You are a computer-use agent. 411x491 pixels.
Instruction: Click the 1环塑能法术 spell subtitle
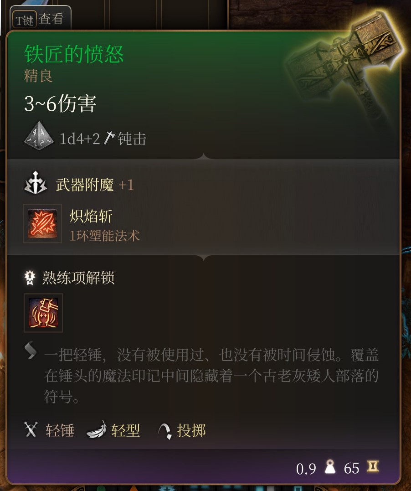(104, 236)
